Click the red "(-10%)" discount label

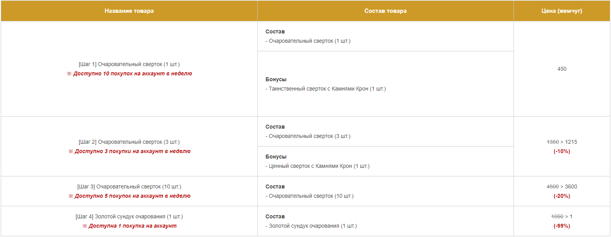(x=562, y=151)
